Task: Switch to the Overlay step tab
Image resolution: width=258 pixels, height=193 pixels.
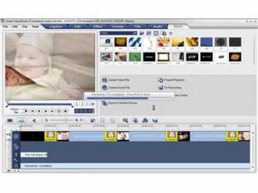Action: [x=118, y=27]
